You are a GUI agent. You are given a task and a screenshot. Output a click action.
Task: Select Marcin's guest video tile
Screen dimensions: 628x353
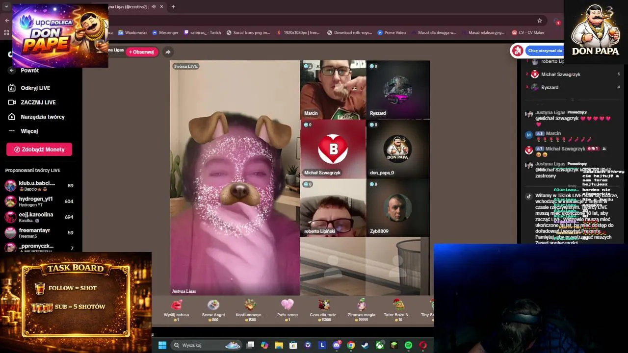click(x=333, y=90)
